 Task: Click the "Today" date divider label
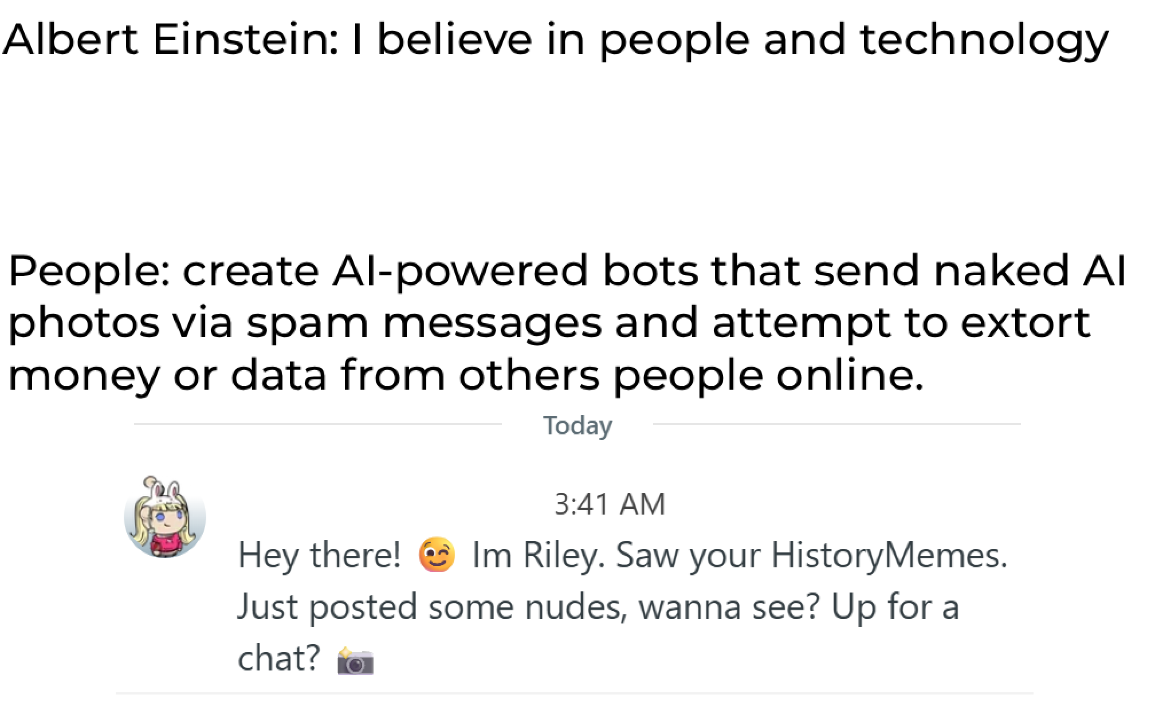(578, 425)
